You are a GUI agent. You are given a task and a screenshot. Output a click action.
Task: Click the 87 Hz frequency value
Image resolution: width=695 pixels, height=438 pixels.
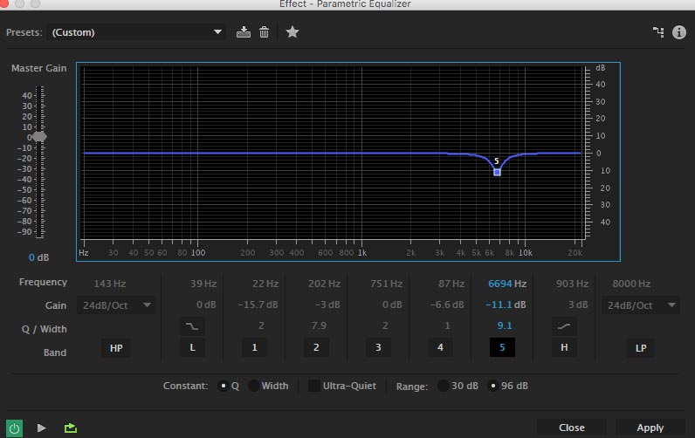451,284
